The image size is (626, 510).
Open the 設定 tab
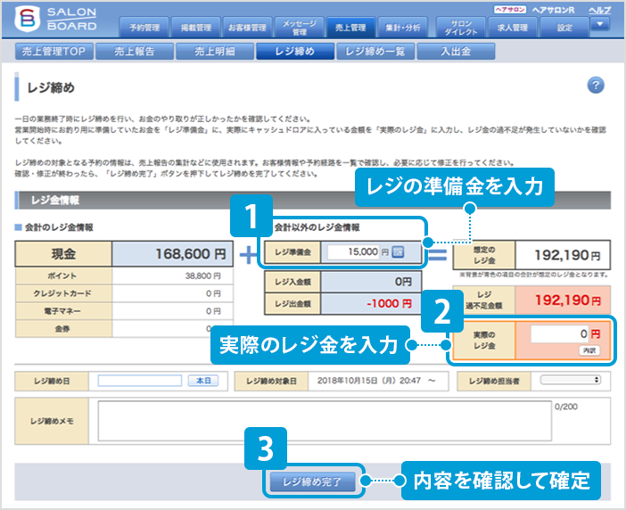click(x=564, y=28)
